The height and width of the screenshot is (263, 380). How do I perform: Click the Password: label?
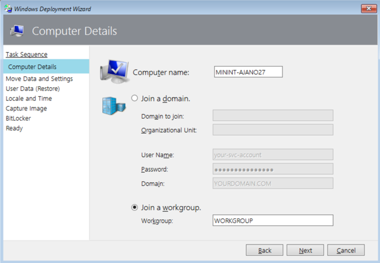(155, 169)
